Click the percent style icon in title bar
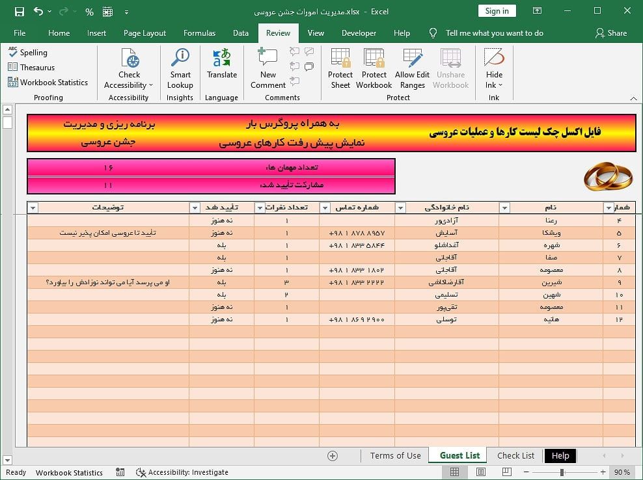This screenshot has height=480, width=643. point(89,12)
